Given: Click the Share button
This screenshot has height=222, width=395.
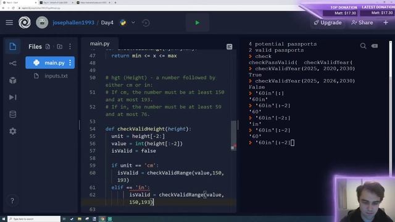Looking at the screenshot, I should point(362,23).
